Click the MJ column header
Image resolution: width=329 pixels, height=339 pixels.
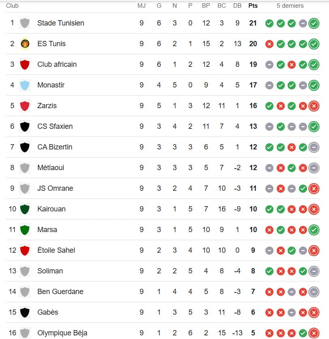point(141,6)
